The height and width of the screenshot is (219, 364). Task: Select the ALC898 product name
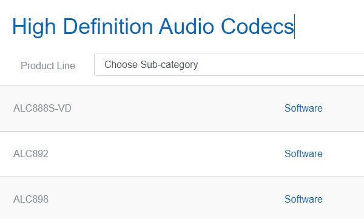click(x=31, y=199)
